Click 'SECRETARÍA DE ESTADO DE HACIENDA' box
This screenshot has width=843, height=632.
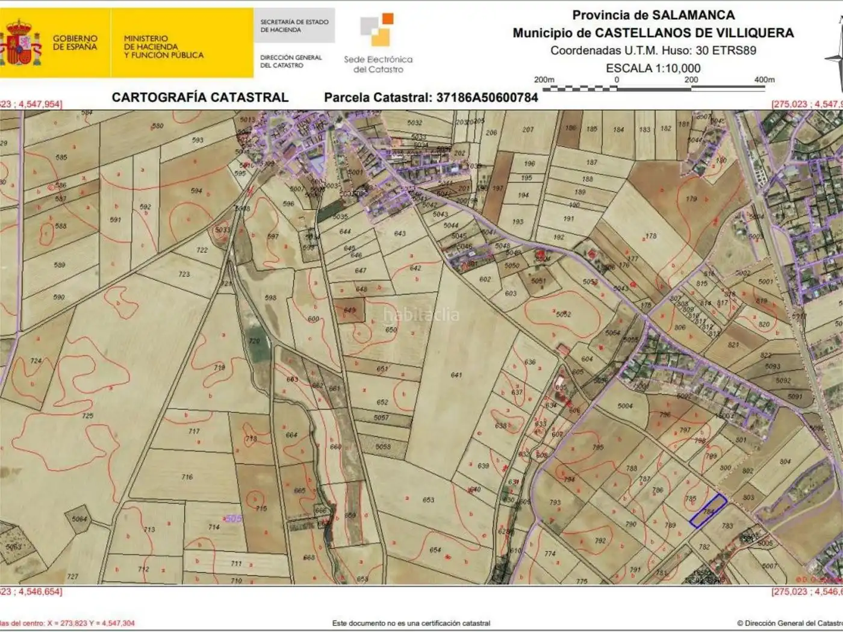coord(294,25)
